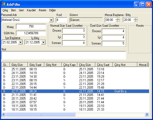Open the Personel Adı dropdown arrow
The image size is (153, 120).
pyautogui.click(x=51, y=20)
